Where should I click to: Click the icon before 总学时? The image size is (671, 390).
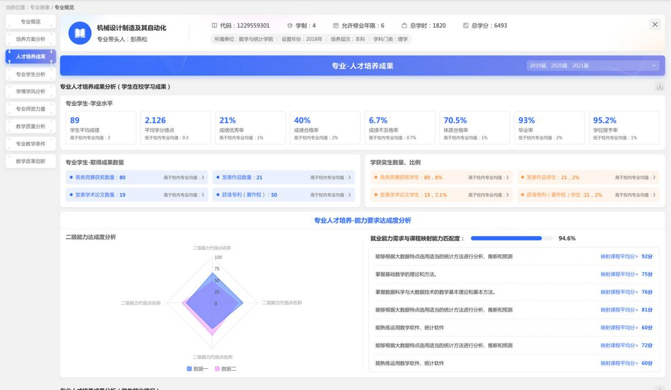[x=404, y=25]
